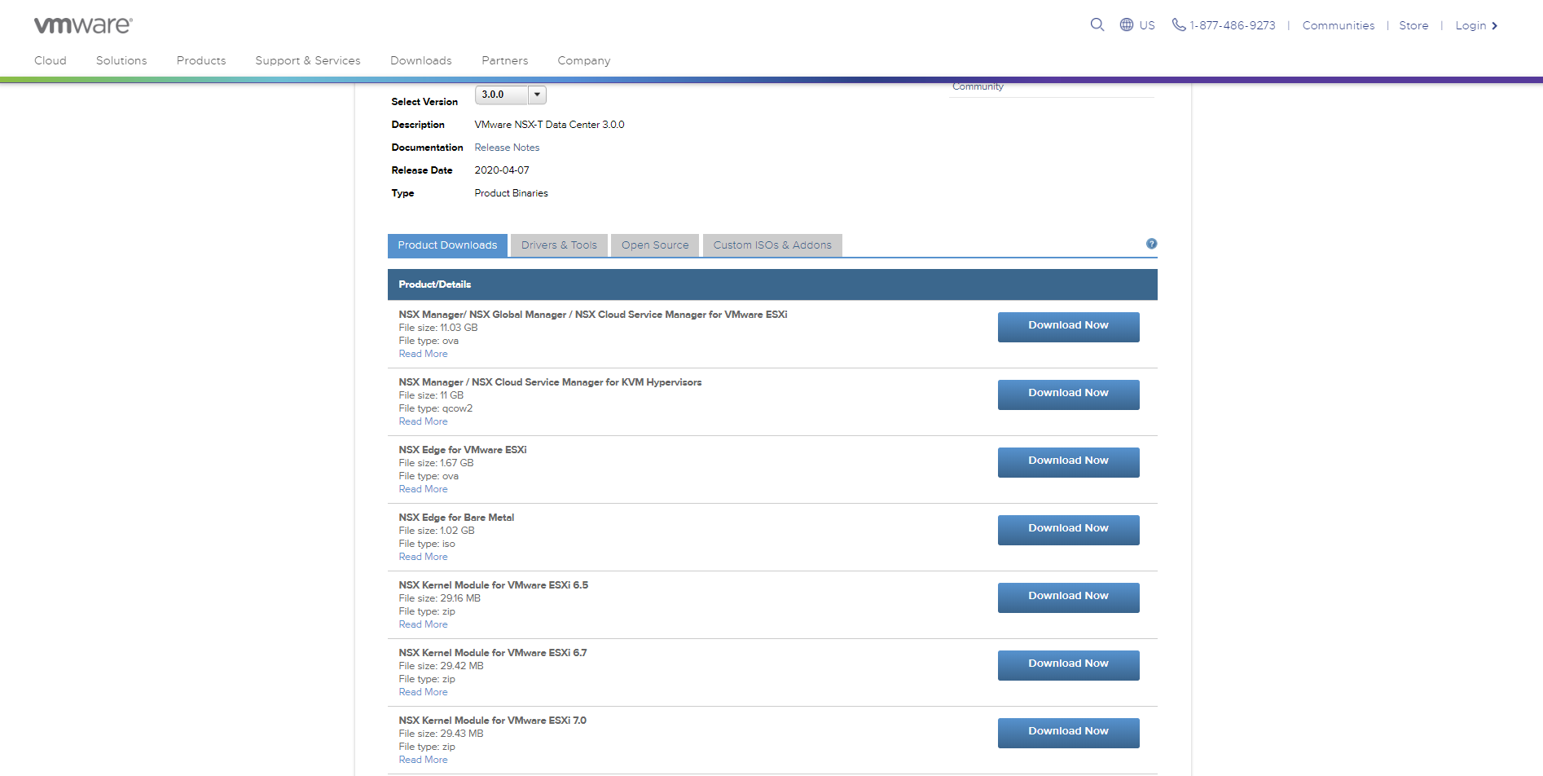Read More about NSX Edge for ESXi
1543x776 pixels.
click(423, 489)
